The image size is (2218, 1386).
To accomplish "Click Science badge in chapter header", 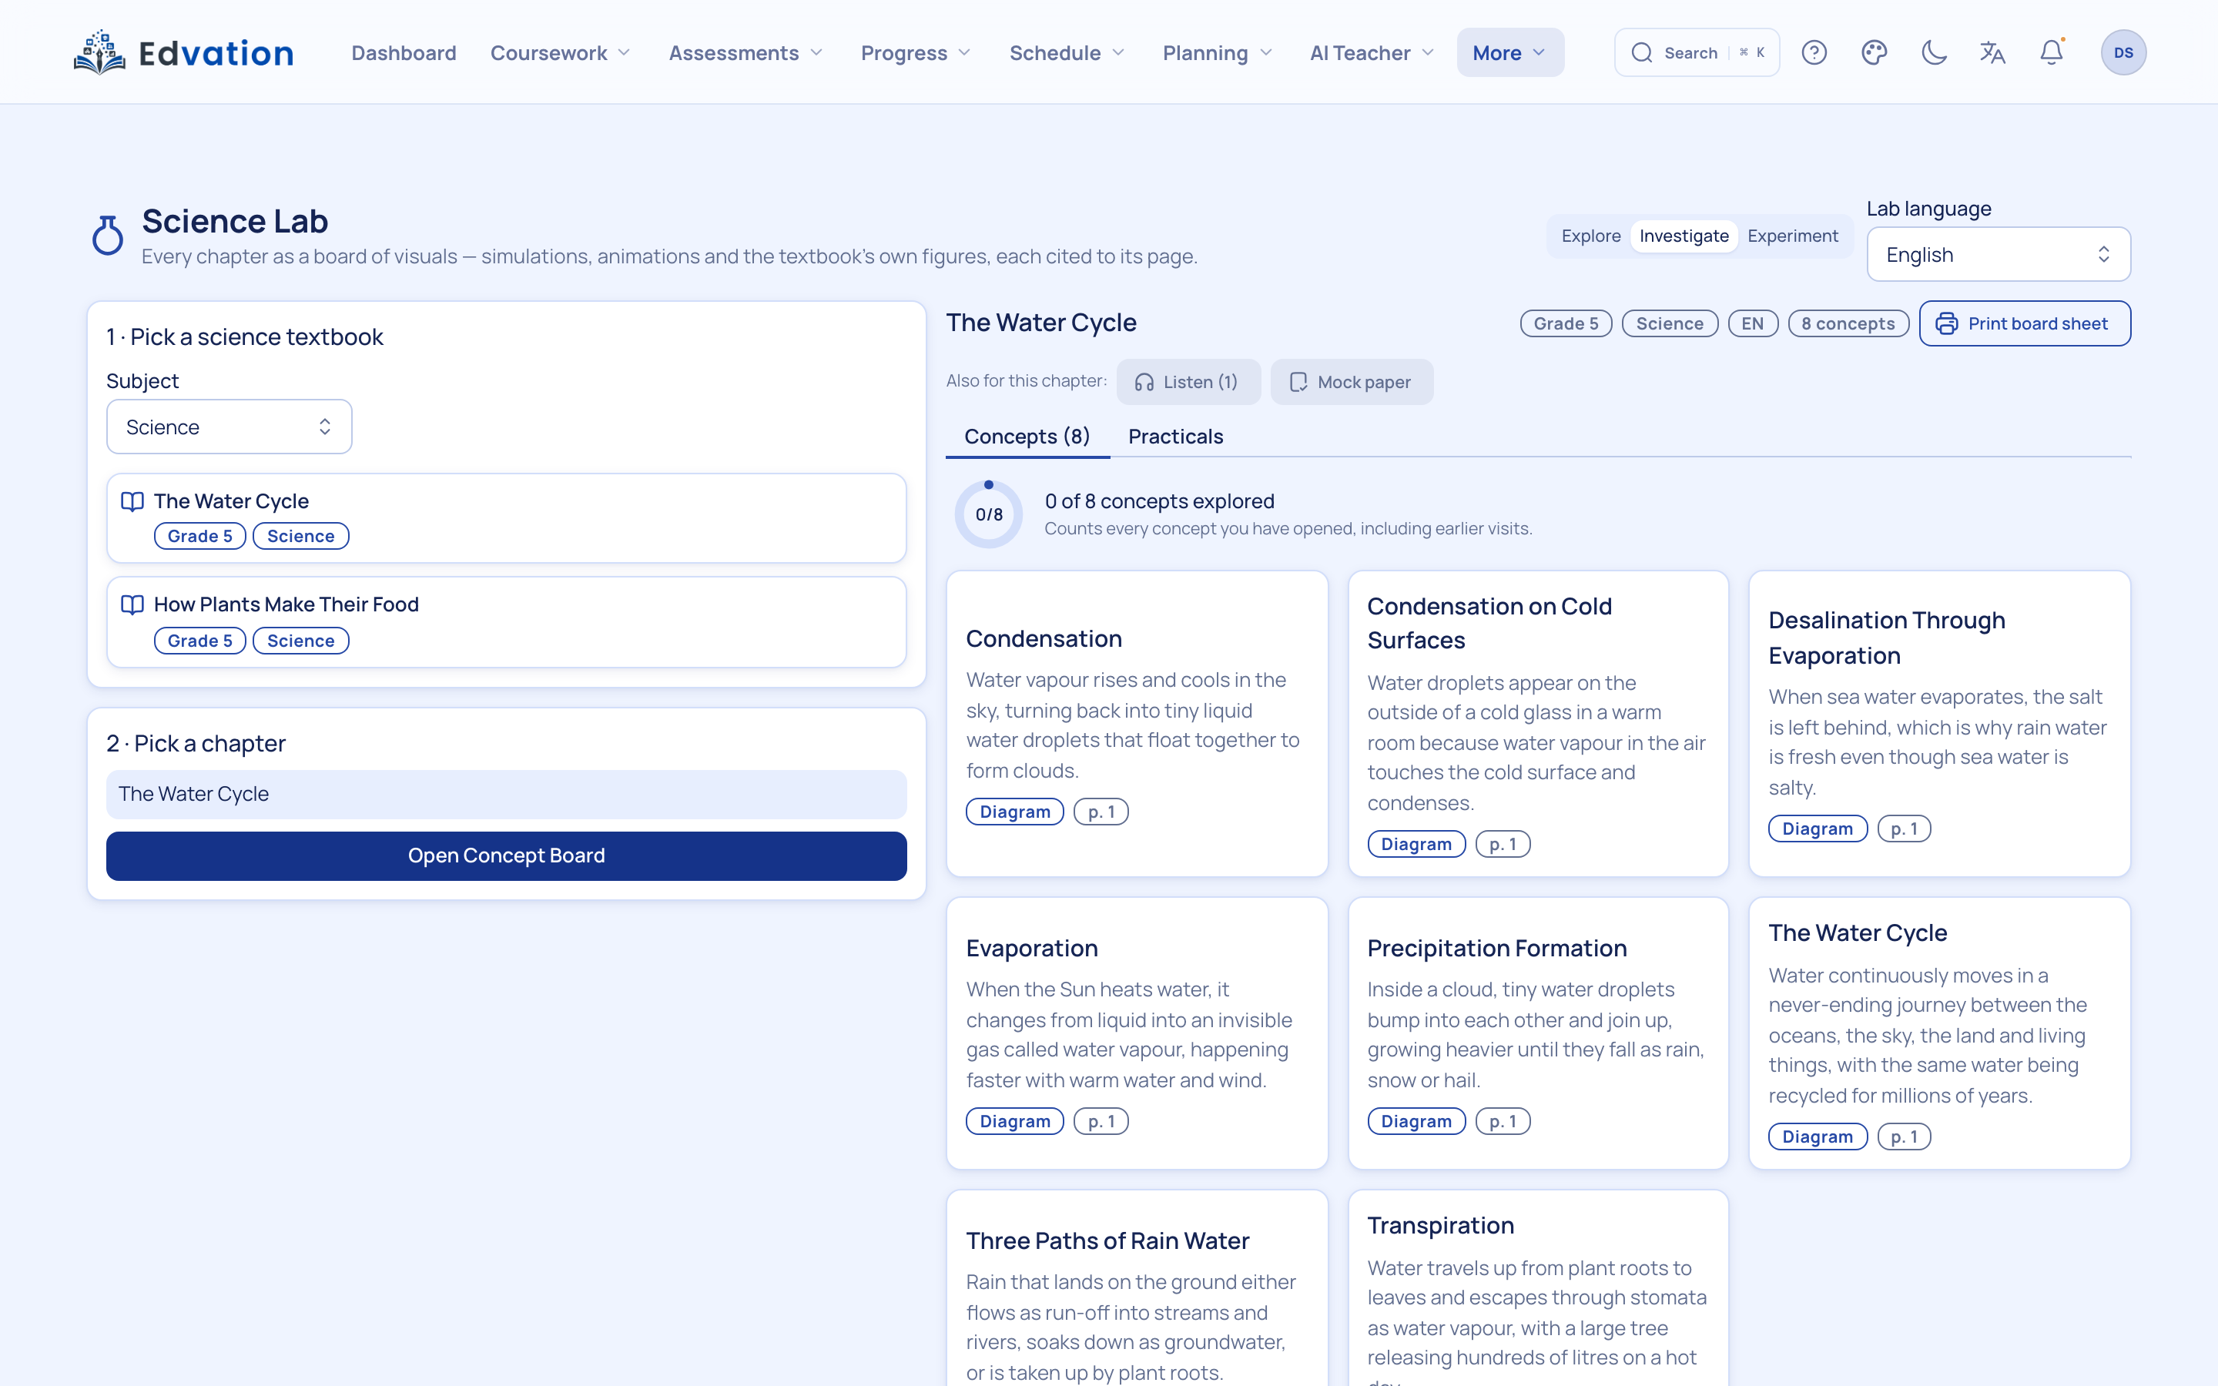I will click(1669, 323).
